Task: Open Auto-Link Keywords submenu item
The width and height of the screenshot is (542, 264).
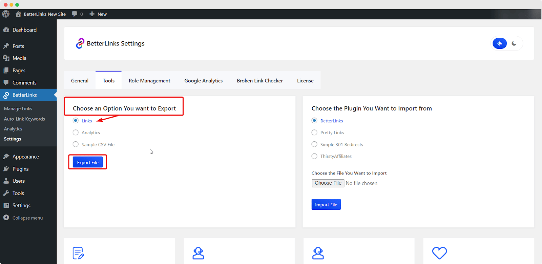Action: pos(24,119)
